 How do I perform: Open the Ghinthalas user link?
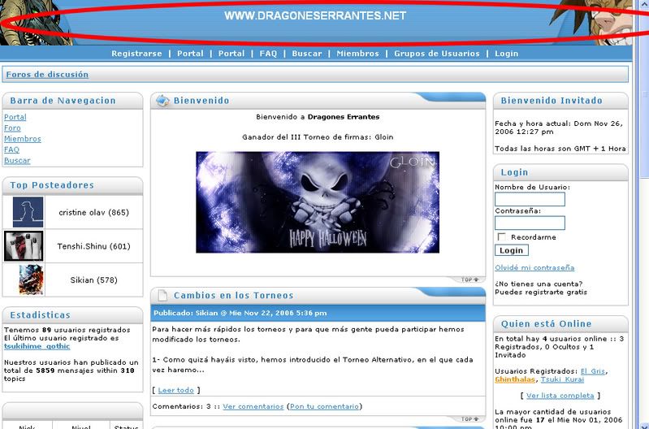[515, 379]
